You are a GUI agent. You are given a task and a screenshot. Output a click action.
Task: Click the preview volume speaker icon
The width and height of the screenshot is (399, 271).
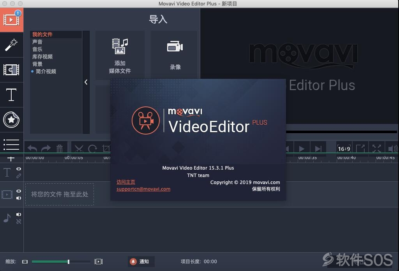(x=393, y=149)
